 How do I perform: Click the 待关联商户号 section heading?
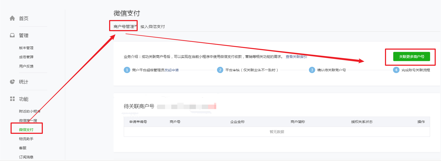tap(139, 106)
